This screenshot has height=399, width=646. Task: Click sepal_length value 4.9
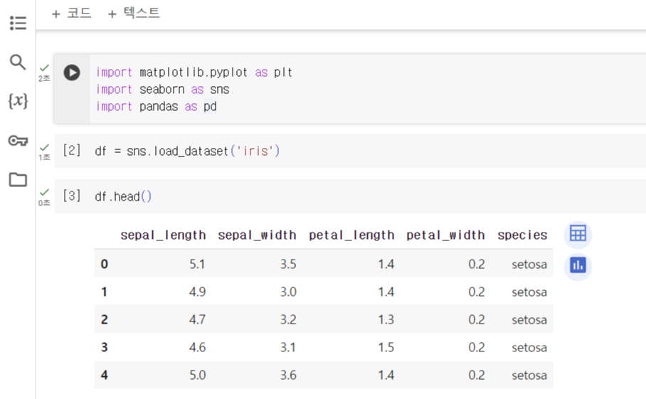(x=197, y=292)
